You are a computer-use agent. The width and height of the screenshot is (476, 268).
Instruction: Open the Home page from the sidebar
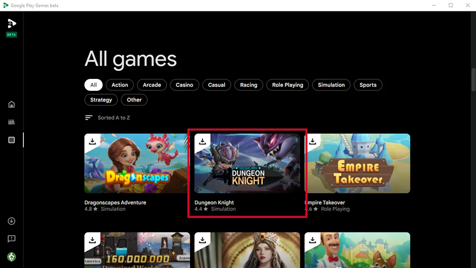coord(11,105)
